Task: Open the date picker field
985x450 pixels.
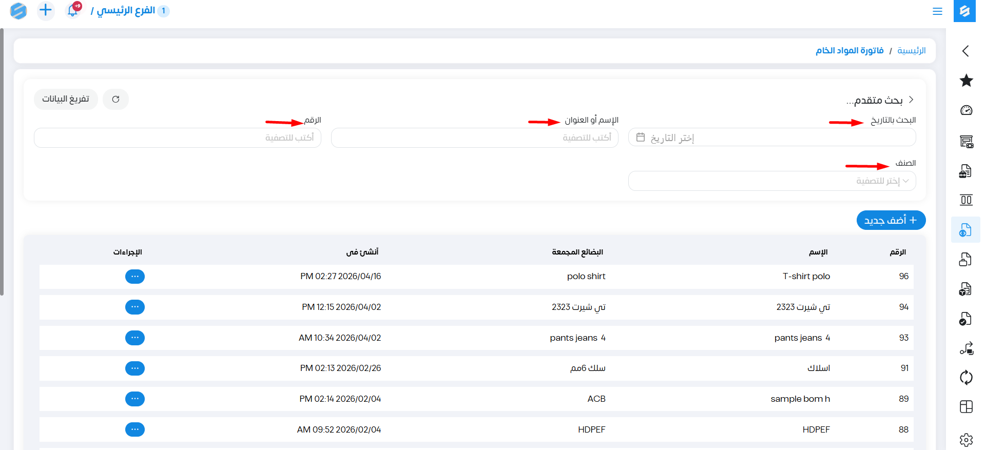Action: (x=771, y=138)
